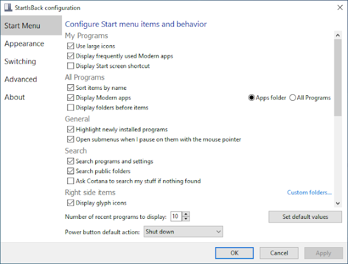Viewport: 348px width, 264px height.
Task: Enable Display folders before items
Action: coord(71,108)
